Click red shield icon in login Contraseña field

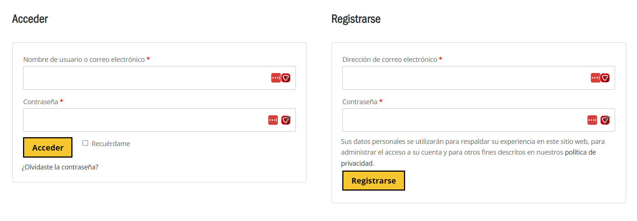click(x=286, y=120)
